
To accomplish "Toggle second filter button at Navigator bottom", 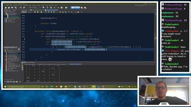I will [x=8, y=82].
